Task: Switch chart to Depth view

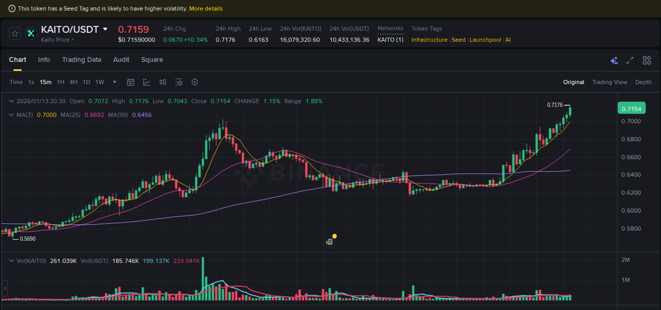Action: [644, 82]
